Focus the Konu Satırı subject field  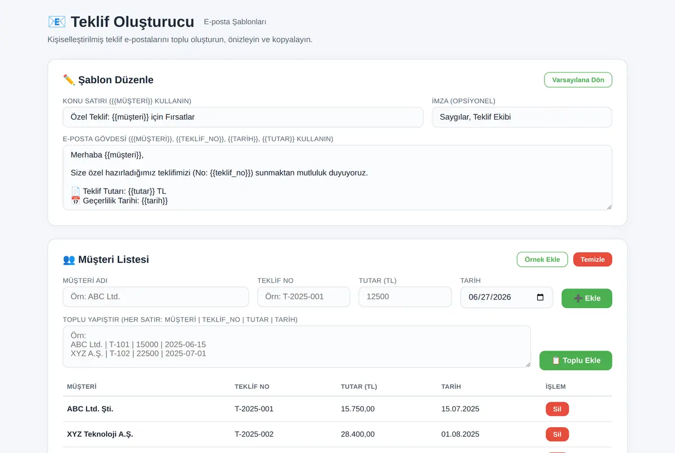coord(243,117)
